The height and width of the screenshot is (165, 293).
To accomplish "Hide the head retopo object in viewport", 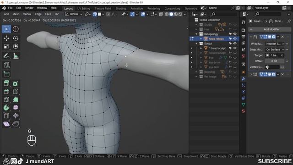I will coord(235,38).
